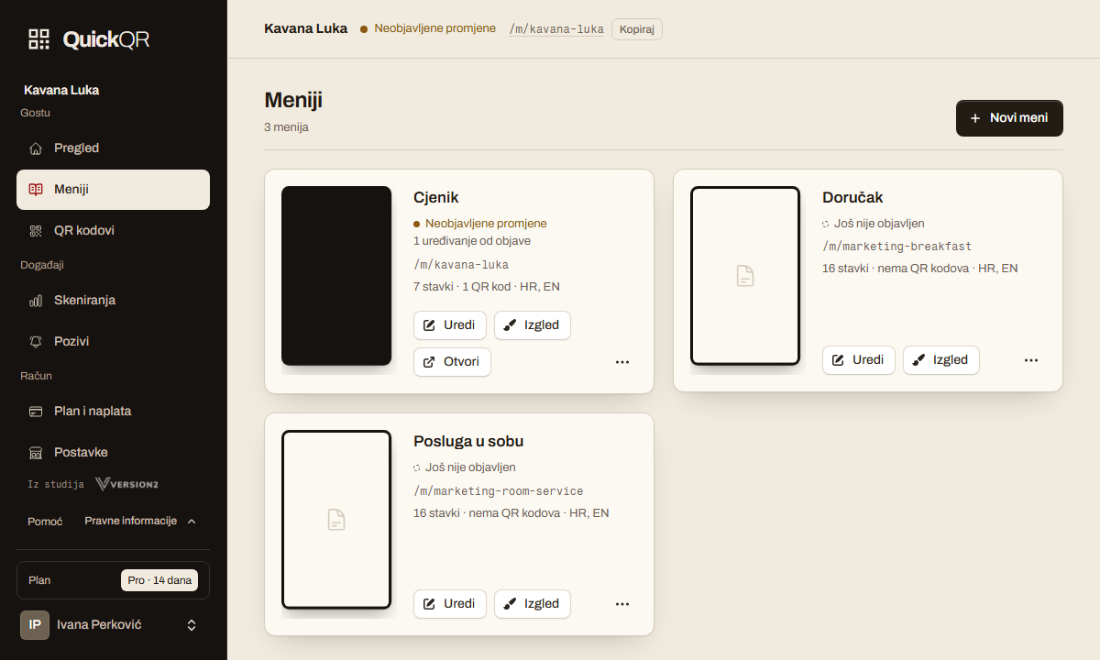Create a menu with Novi meni
This screenshot has width=1100, height=660.
(1009, 118)
